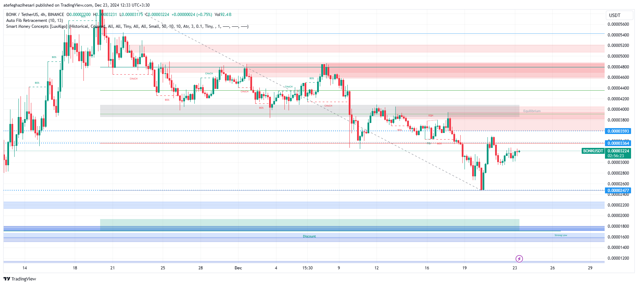Click the +0.00000024 (+0.75%) change value
Screen dimensions: 638x285
[192, 15]
